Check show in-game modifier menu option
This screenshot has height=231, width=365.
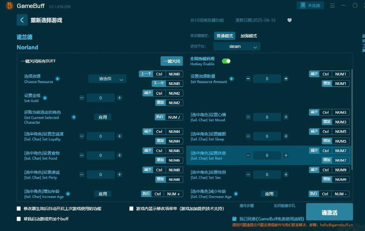pos(131,208)
